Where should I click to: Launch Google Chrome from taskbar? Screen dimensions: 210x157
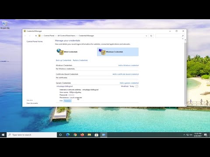(x=75, y=135)
